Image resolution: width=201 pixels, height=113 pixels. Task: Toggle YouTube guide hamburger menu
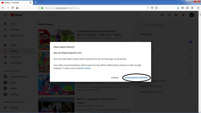click(x=5, y=15)
